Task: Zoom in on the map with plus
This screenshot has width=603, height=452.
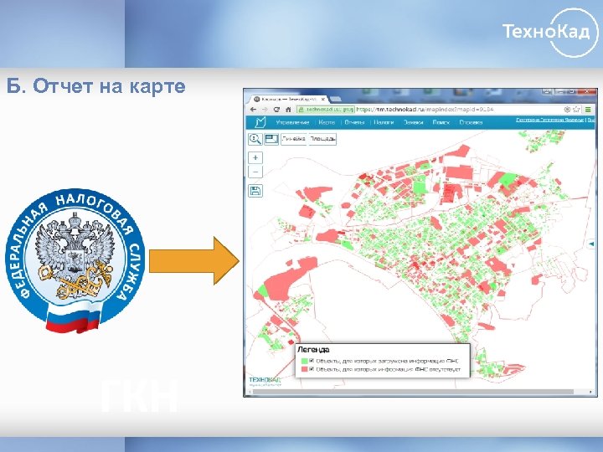Action: (255, 157)
